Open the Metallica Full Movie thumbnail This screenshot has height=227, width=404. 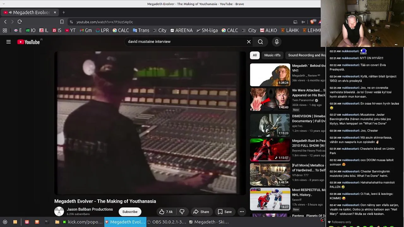[270, 174]
